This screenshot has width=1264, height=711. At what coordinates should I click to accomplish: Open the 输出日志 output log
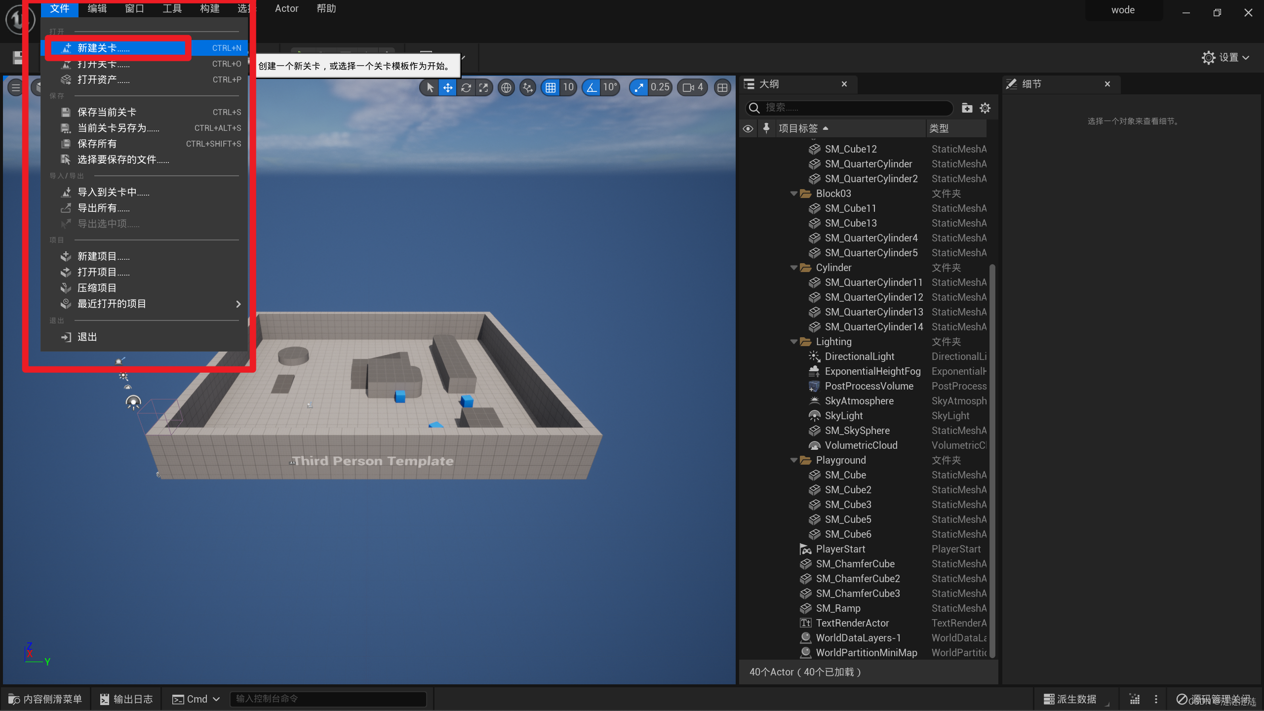click(126, 699)
